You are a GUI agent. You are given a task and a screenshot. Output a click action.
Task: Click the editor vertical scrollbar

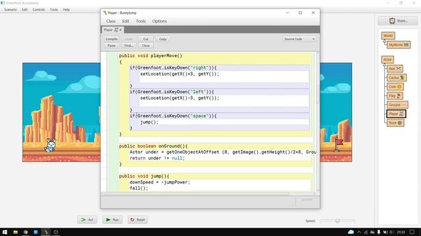coord(318,94)
